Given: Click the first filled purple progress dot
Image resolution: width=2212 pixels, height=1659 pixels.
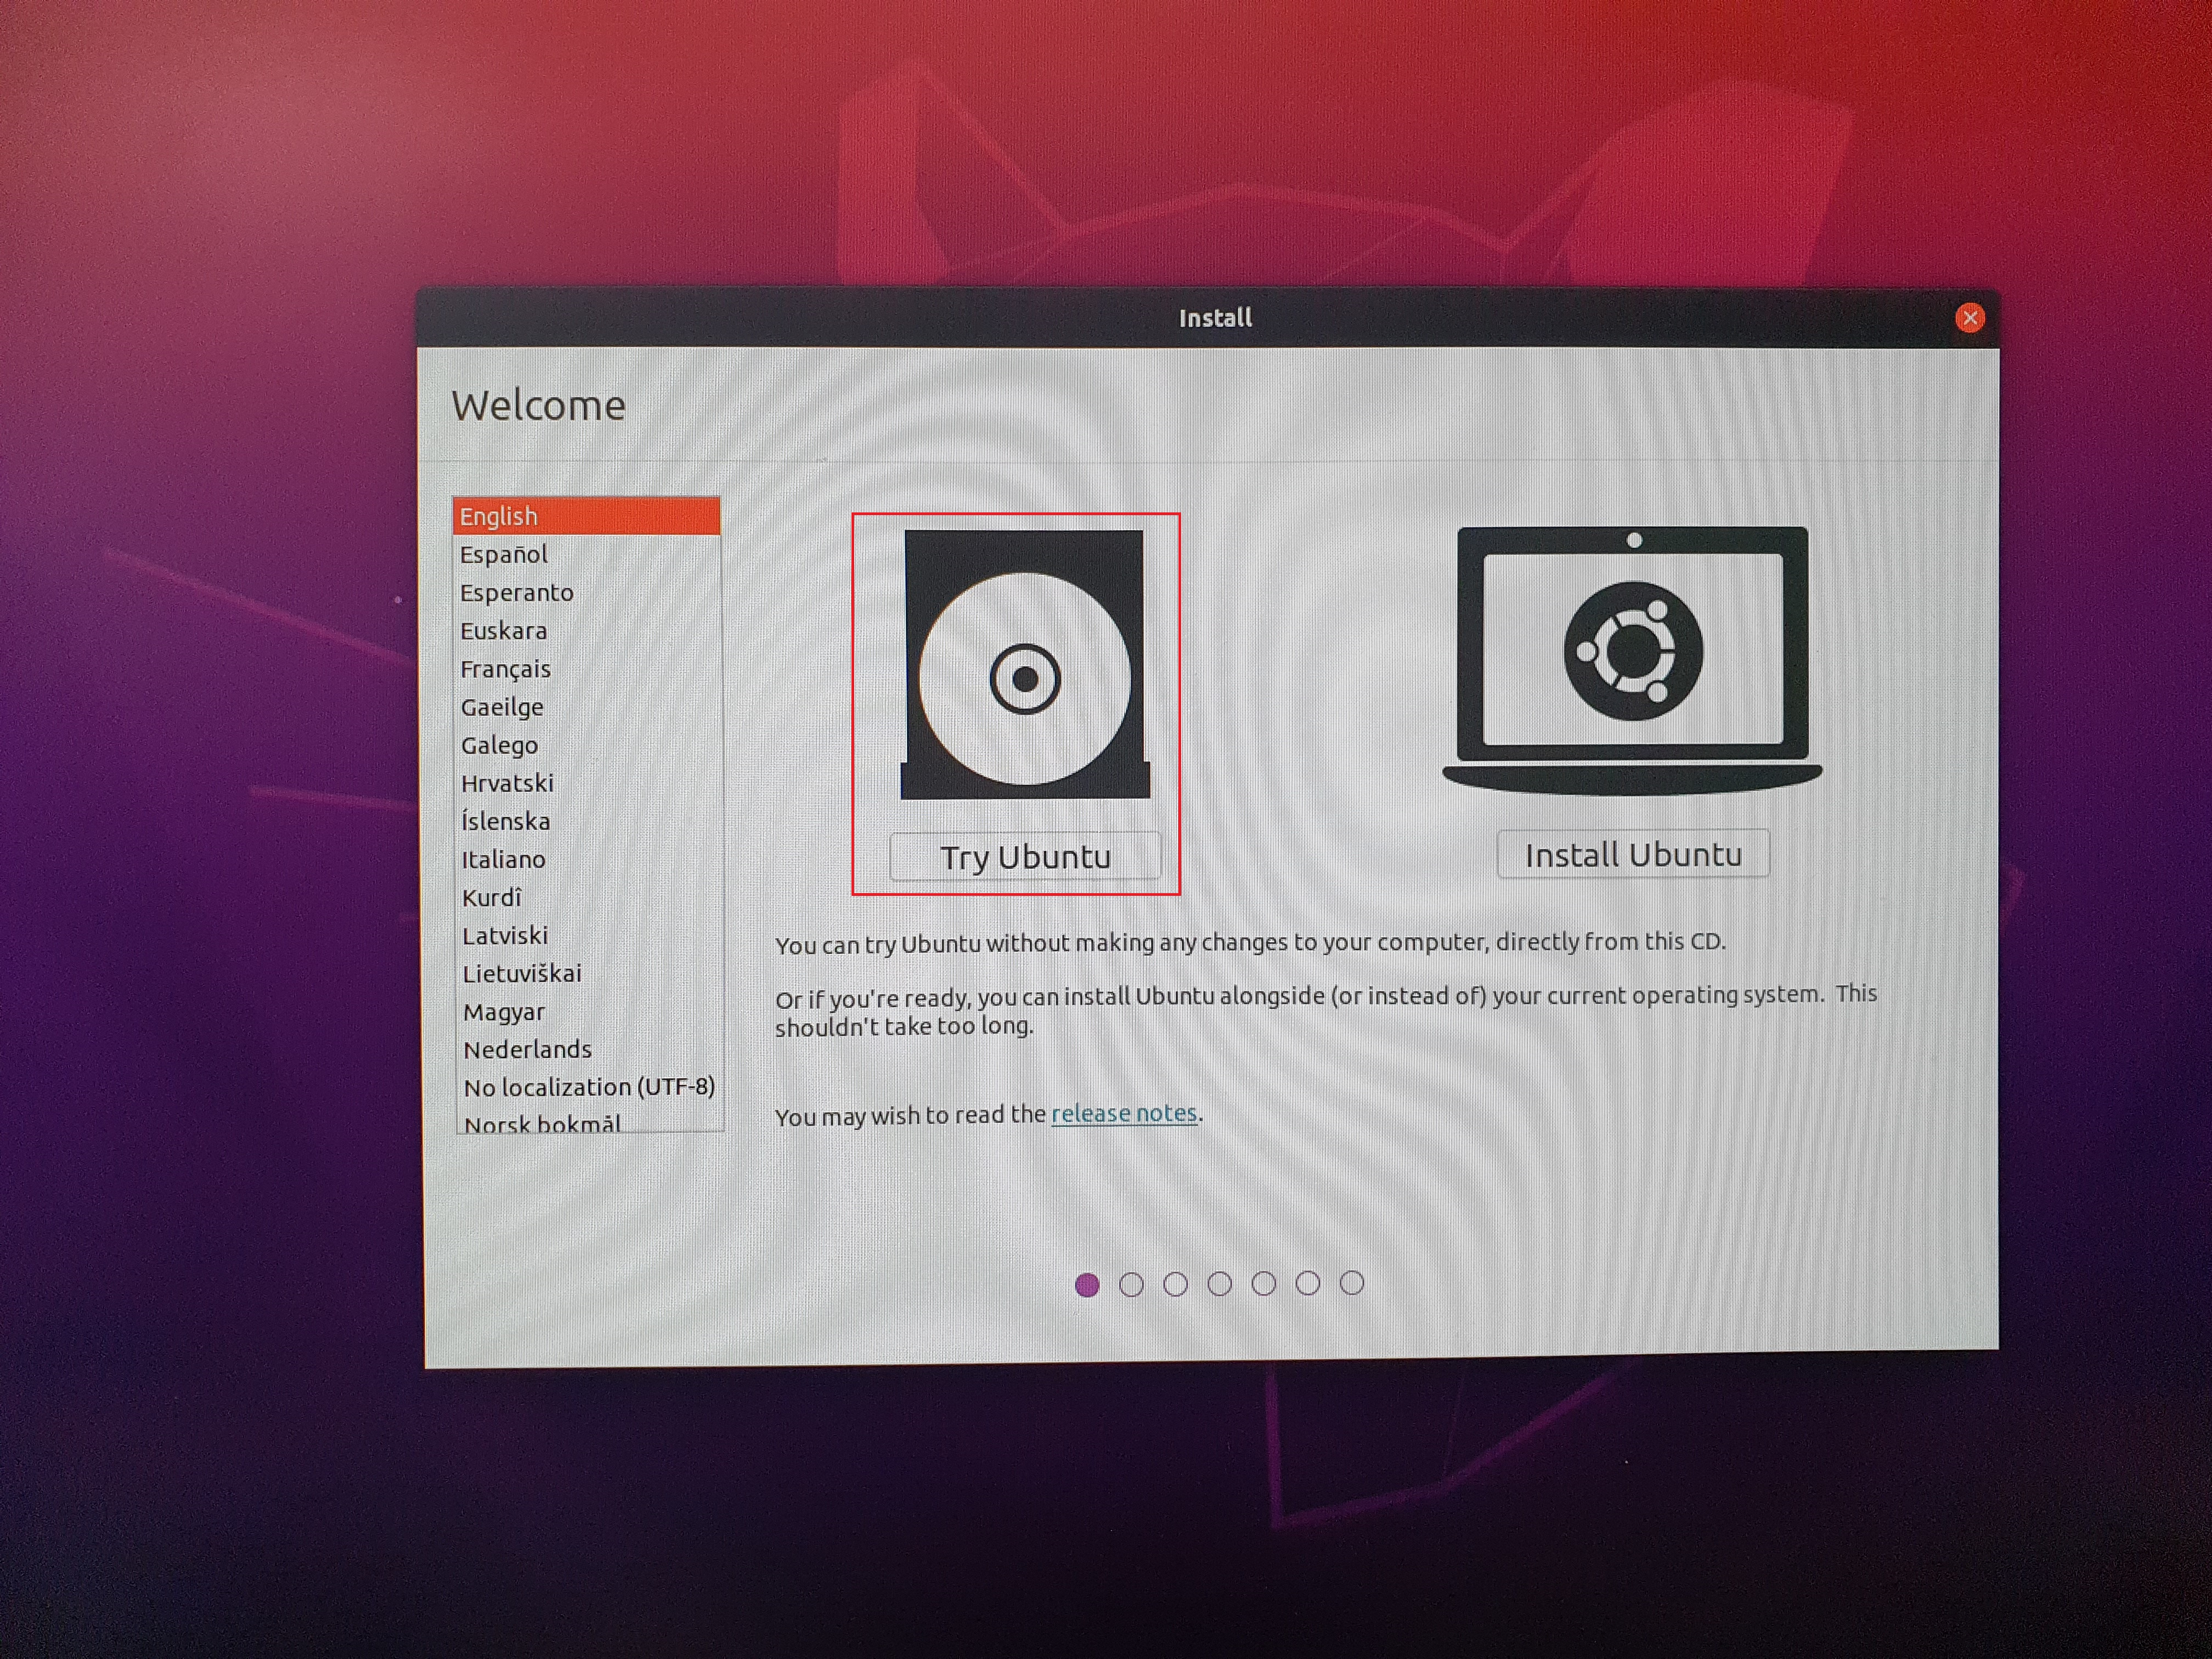Looking at the screenshot, I should point(1087,1285).
